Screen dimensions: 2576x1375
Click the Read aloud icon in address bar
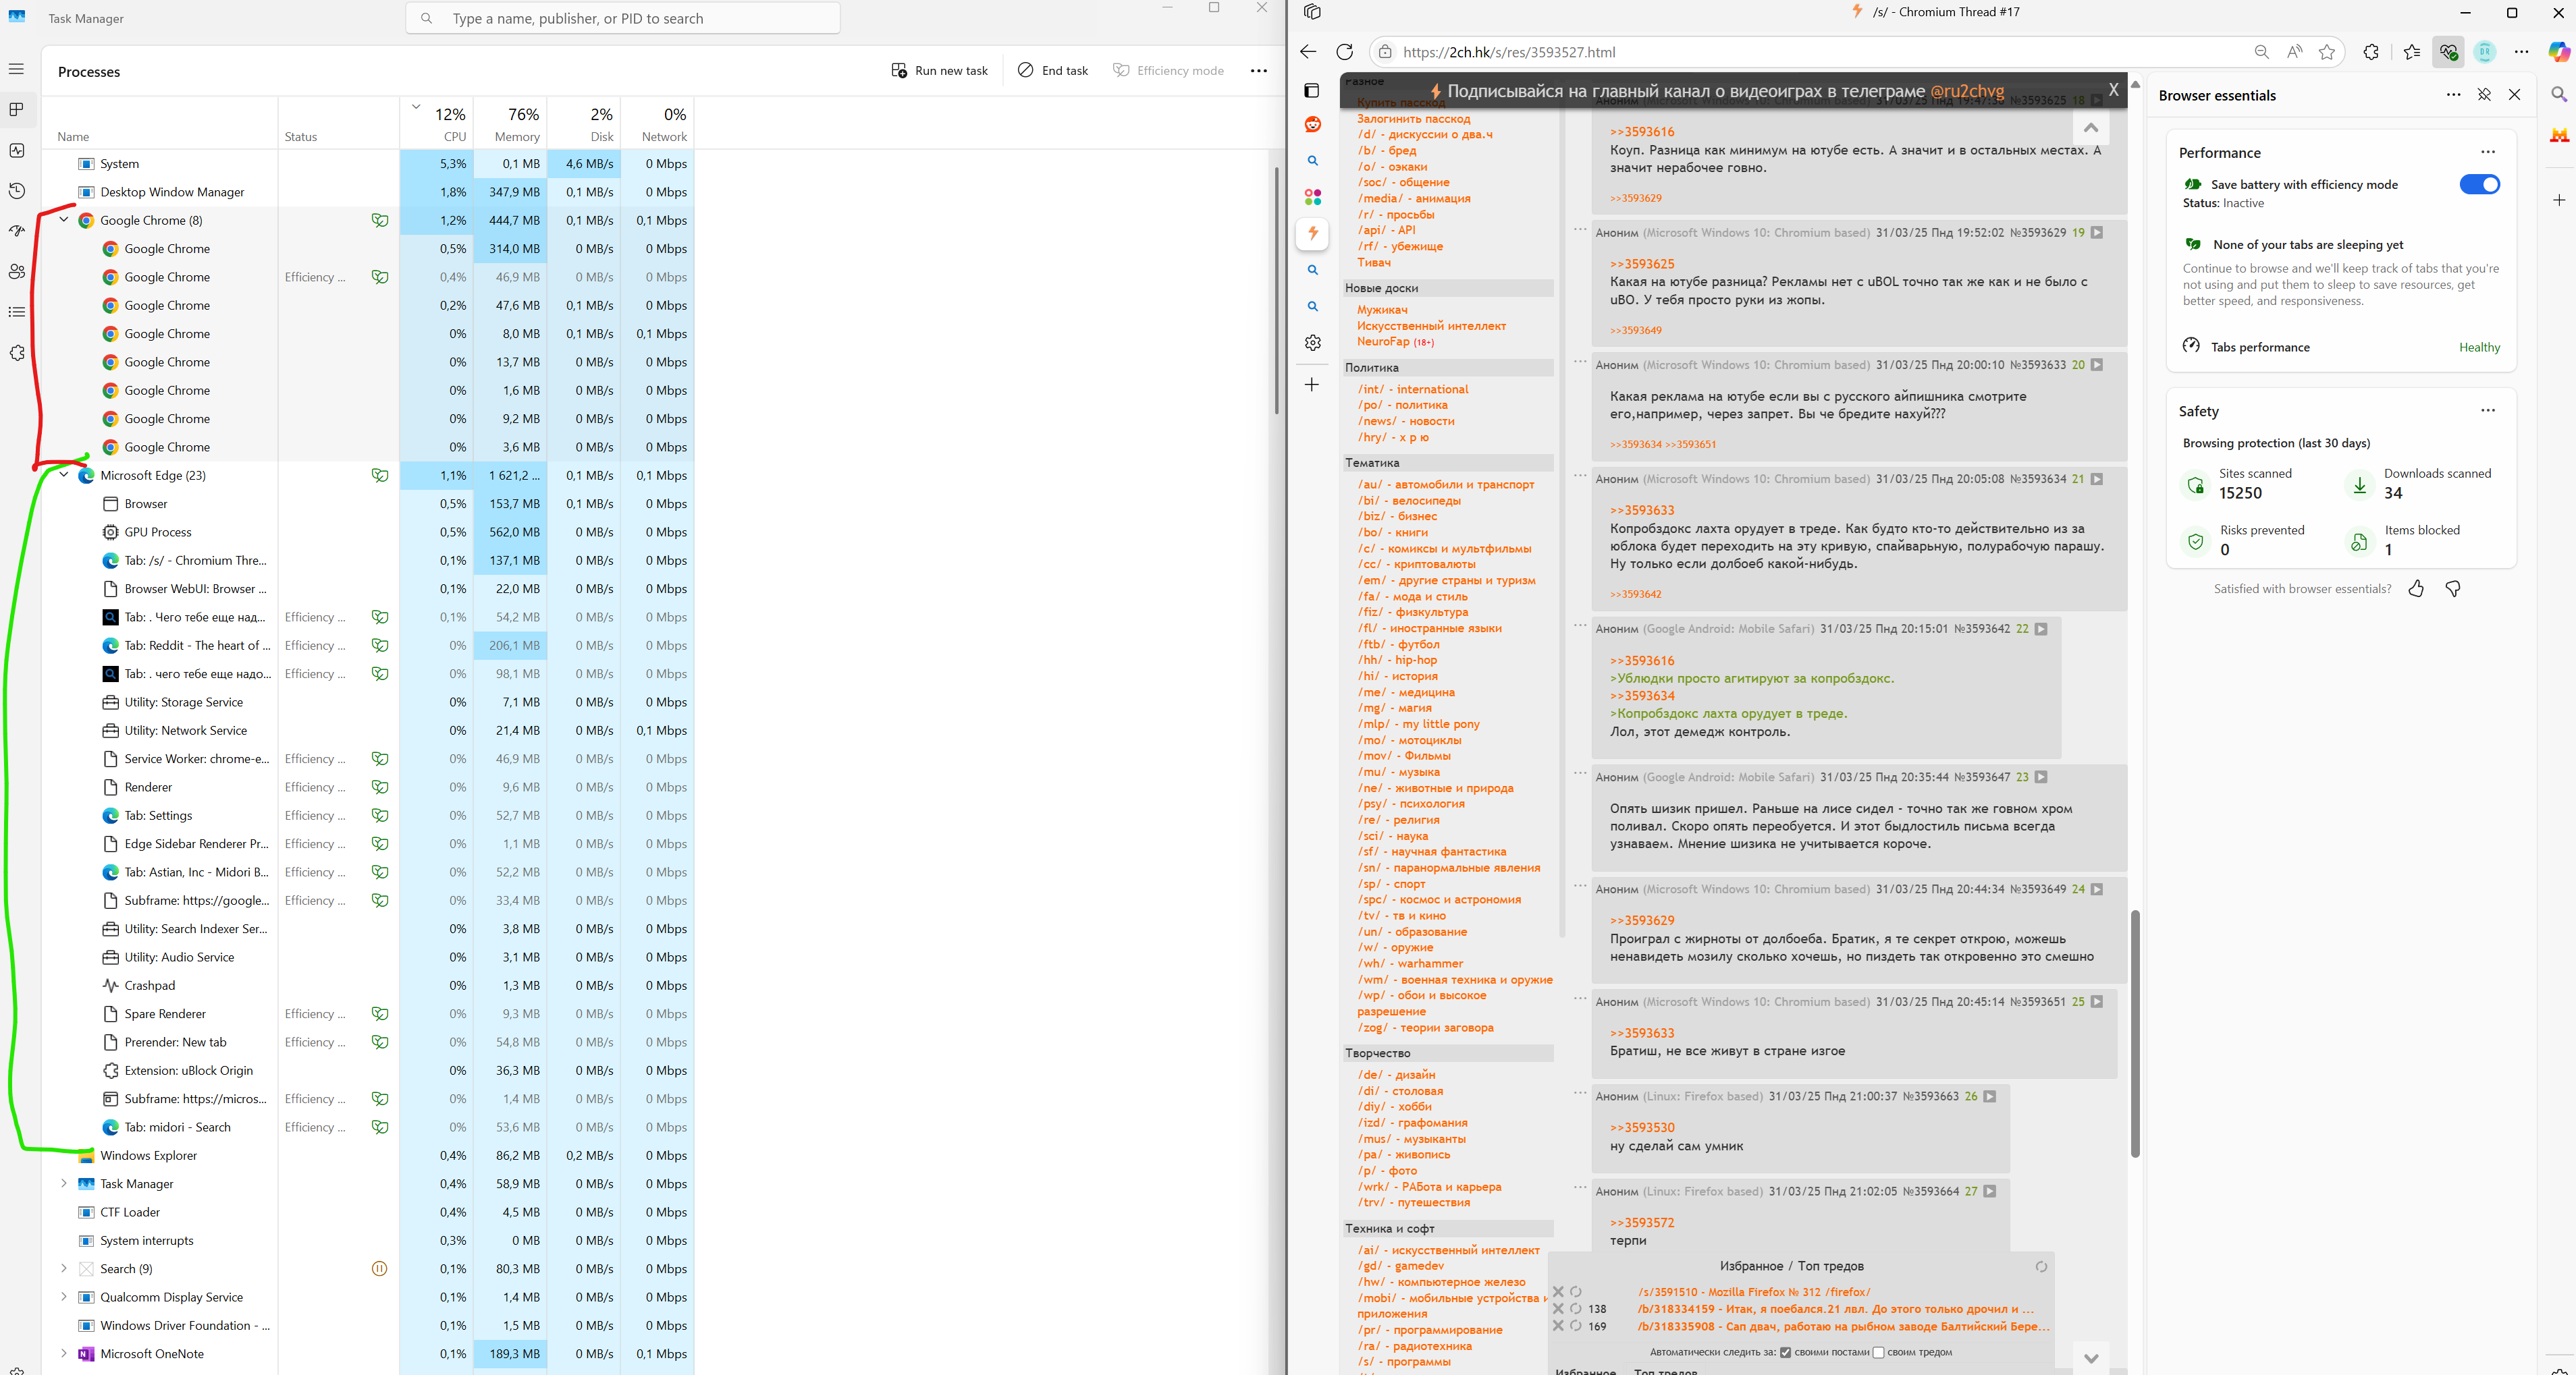point(2294,52)
